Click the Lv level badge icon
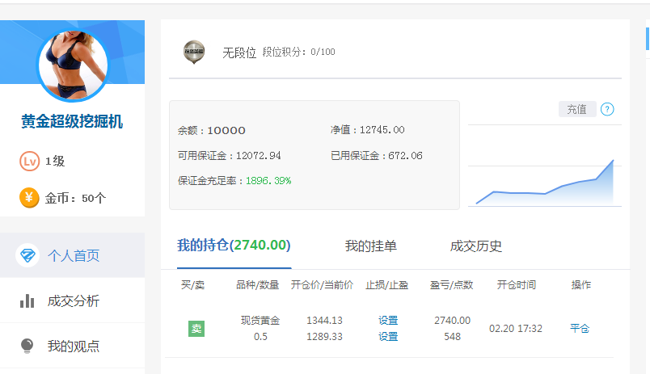This screenshot has width=650, height=374. pyautogui.click(x=29, y=161)
